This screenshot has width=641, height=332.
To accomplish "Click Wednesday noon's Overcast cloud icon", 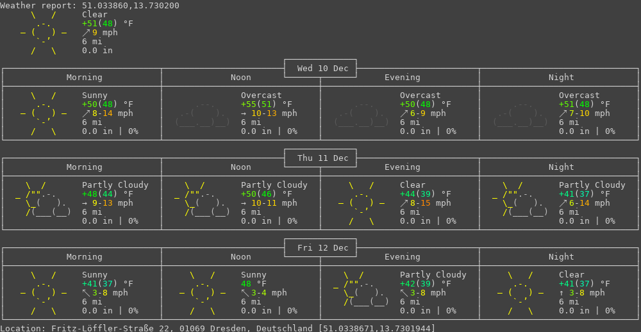I will click(x=203, y=115).
